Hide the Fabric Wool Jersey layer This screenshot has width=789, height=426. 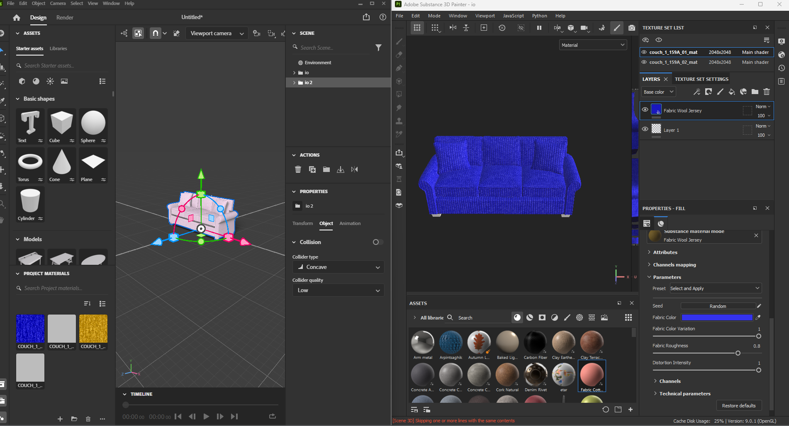[645, 110]
